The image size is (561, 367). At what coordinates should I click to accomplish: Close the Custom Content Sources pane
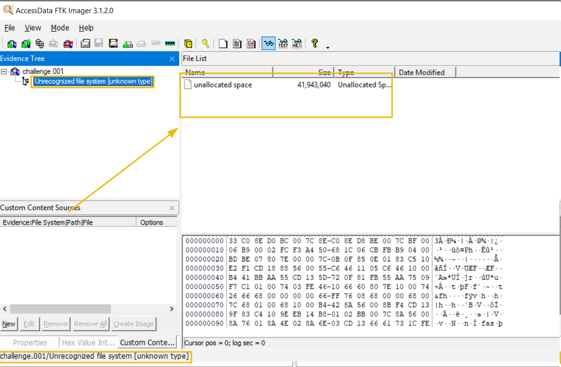172,208
